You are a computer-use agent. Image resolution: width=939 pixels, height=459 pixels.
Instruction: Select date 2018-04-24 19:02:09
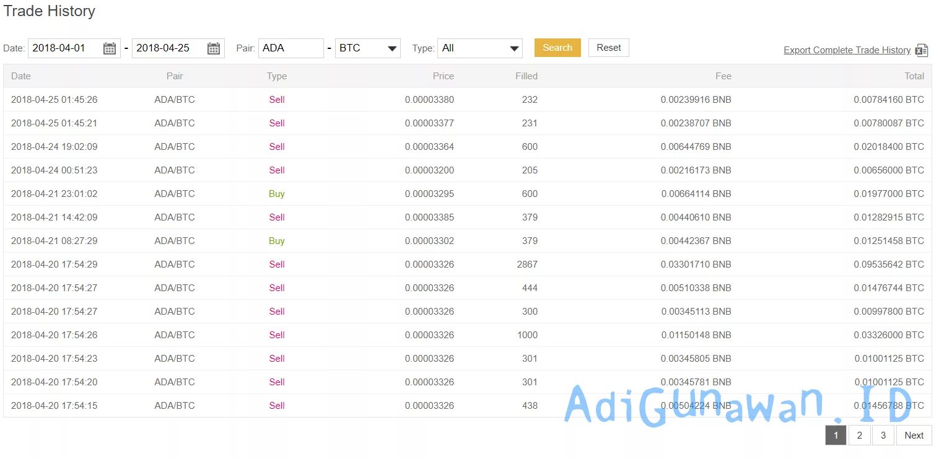click(55, 147)
